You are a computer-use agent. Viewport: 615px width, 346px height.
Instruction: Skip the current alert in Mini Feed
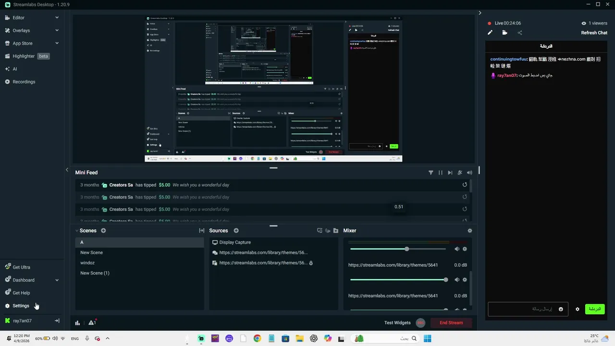pos(450,173)
